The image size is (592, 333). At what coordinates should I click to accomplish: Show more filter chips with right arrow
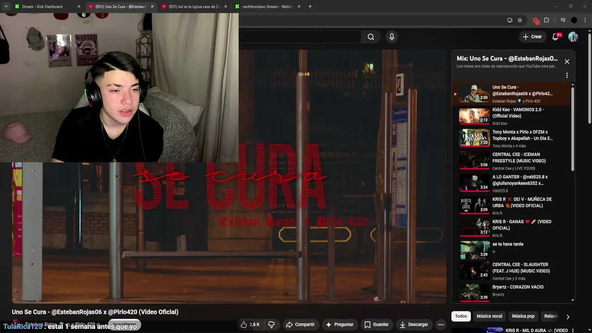point(567,317)
